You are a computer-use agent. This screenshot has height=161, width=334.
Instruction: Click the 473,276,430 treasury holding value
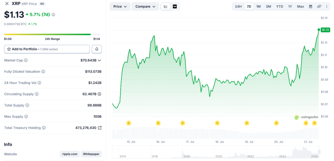(x=86, y=128)
